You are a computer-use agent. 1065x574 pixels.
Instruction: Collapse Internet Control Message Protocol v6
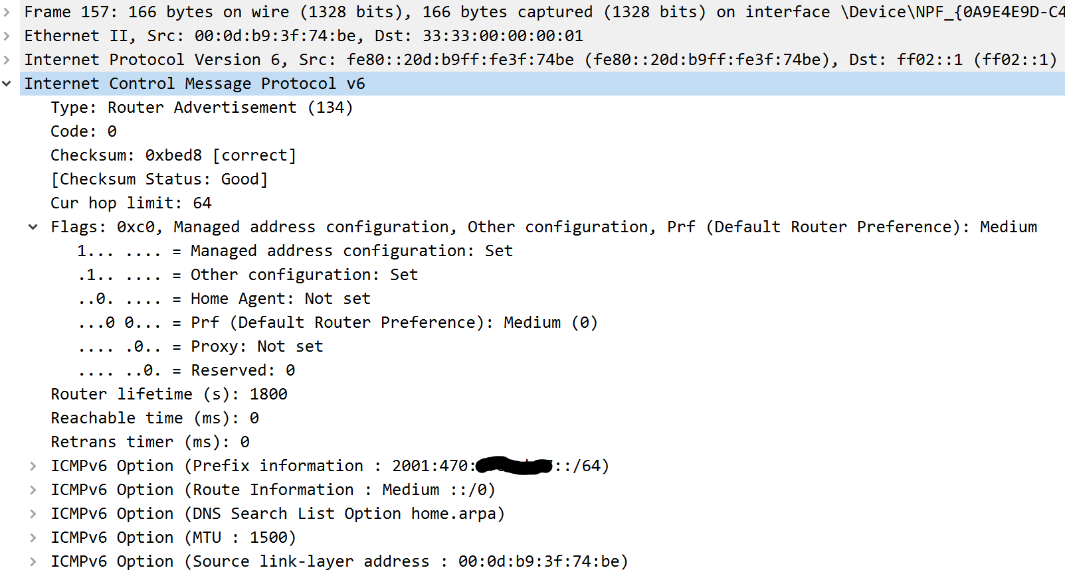7,84
